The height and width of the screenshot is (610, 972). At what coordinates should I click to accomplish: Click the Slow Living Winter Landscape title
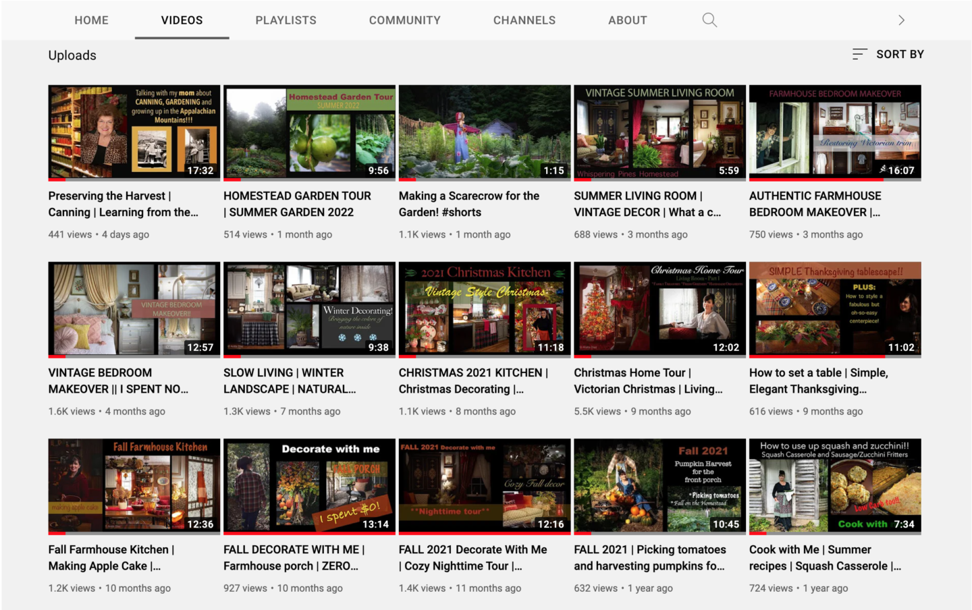click(x=289, y=381)
